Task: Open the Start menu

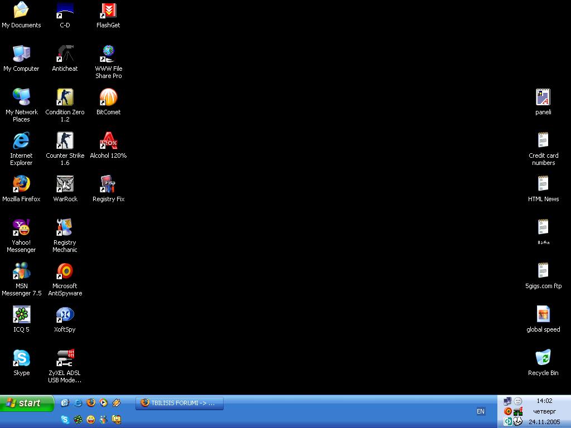Action: pos(27,403)
